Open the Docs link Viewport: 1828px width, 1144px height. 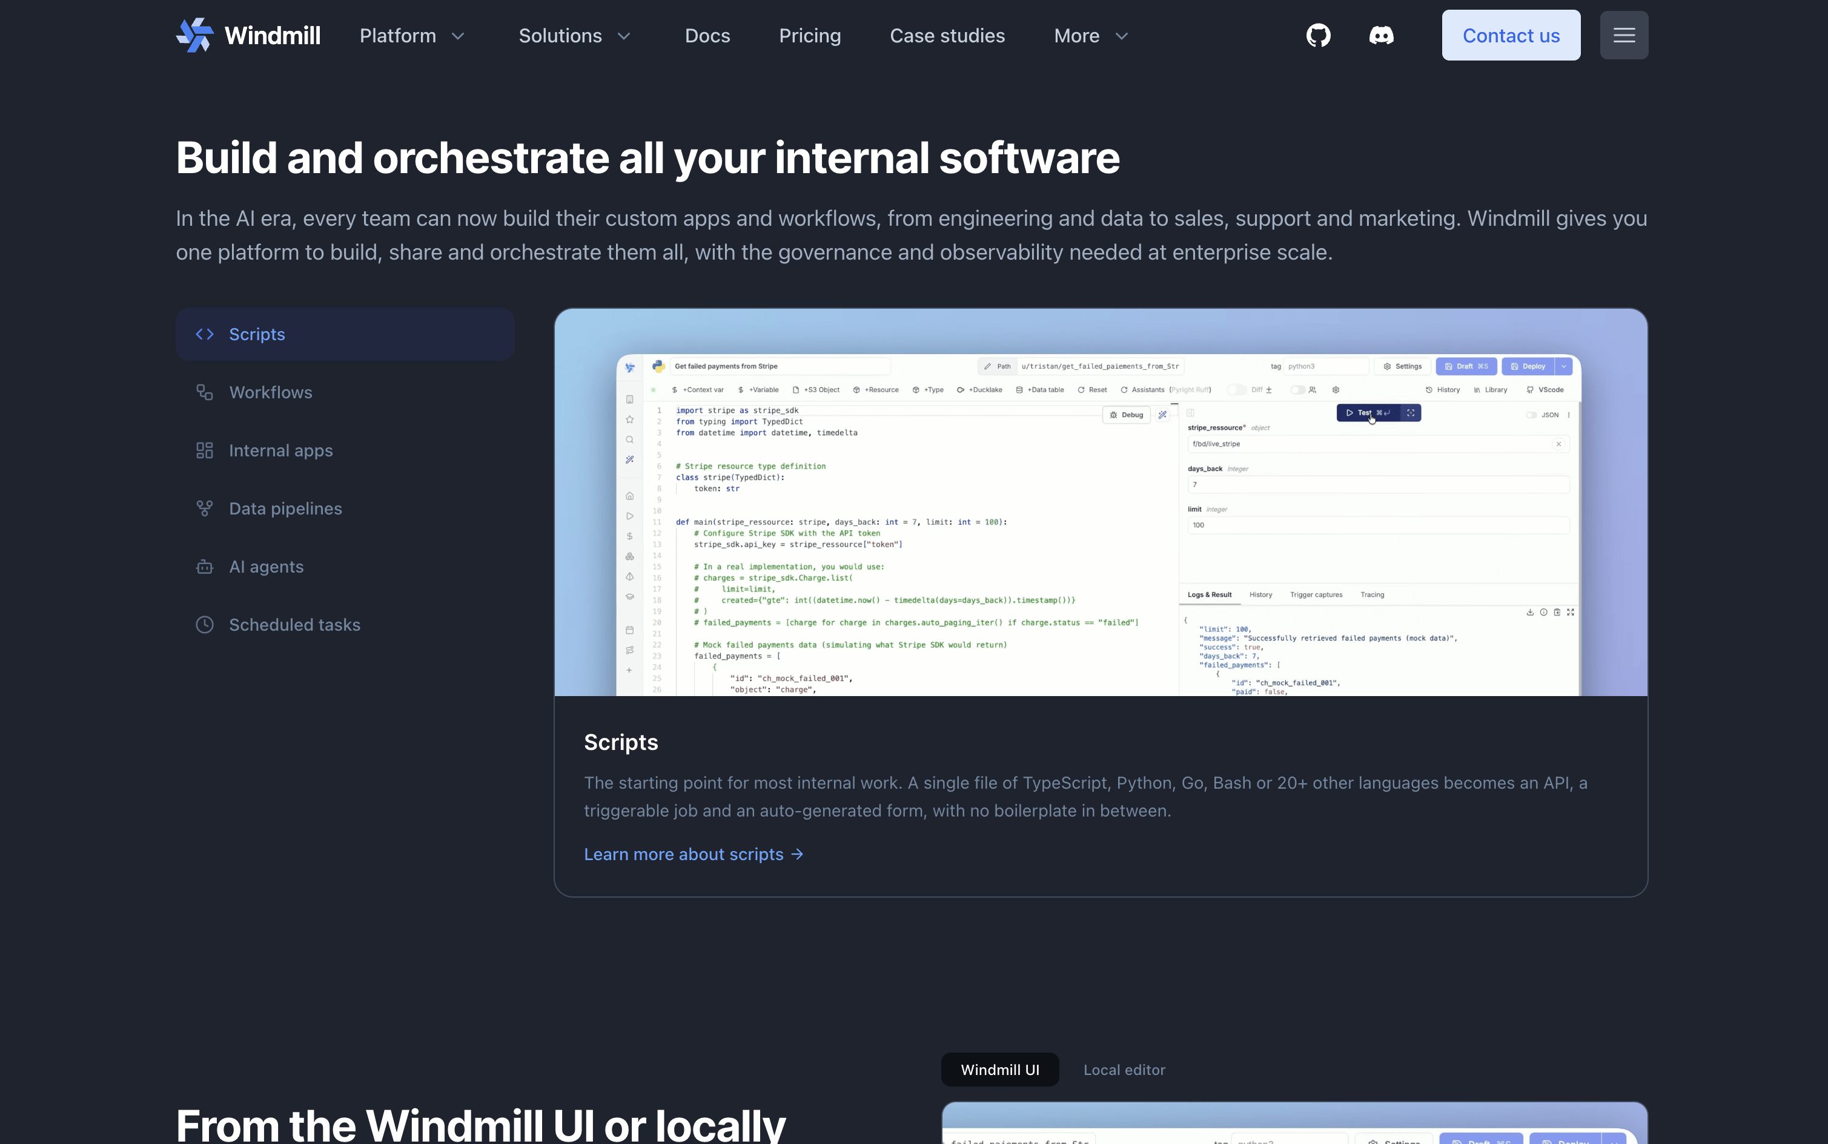click(x=707, y=36)
